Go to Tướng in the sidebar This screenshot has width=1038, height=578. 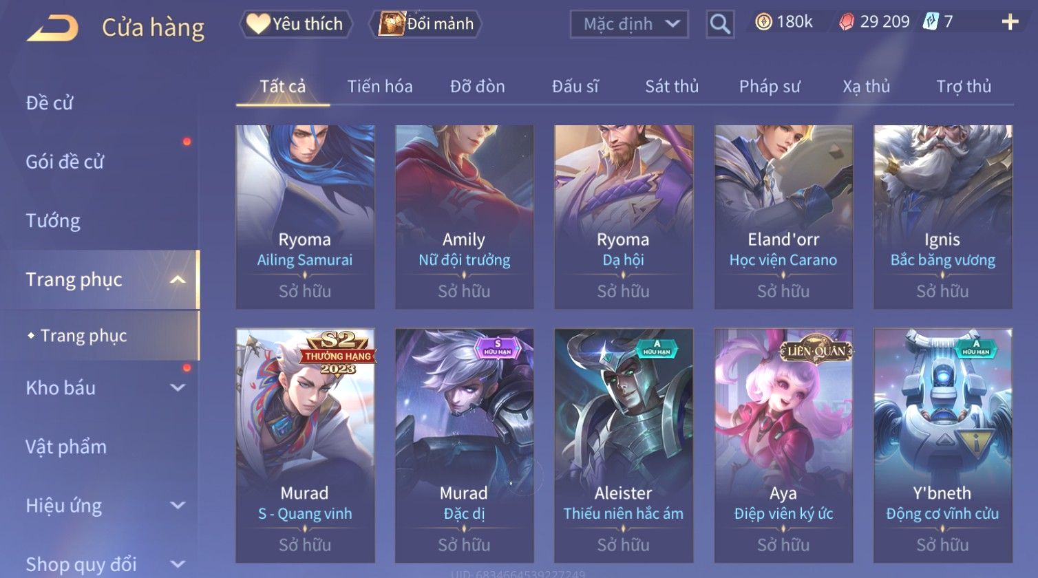coord(53,221)
